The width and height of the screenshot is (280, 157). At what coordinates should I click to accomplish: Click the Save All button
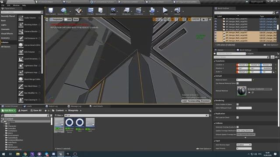point(36,110)
